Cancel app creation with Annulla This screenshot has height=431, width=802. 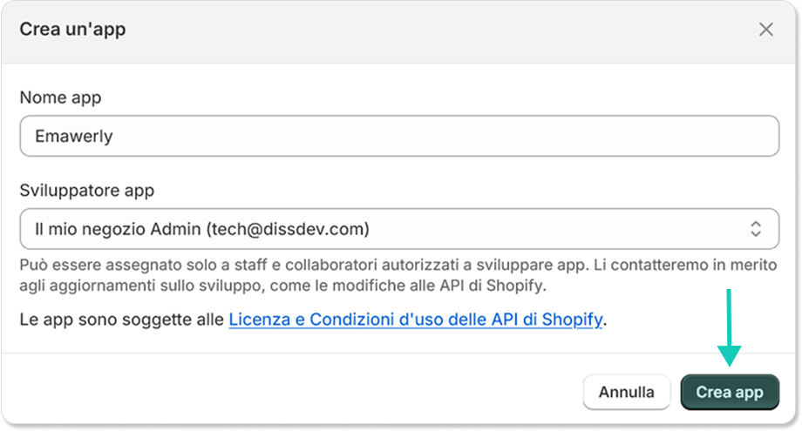pyautogui.click(x=626, y=392)
